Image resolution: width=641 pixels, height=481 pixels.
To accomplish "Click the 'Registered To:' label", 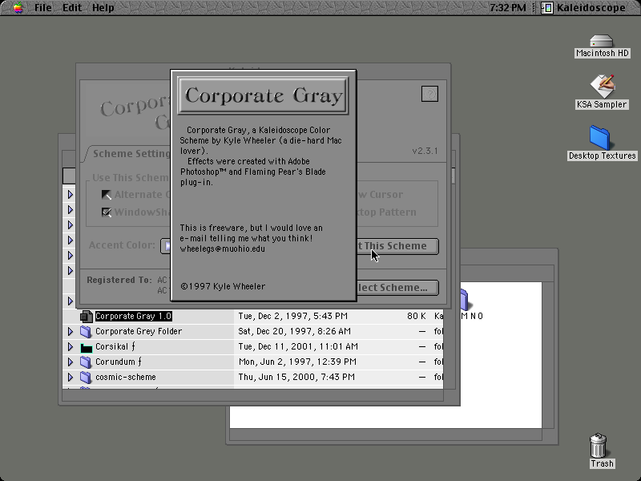I will pyautogui.click(x=119, y=280).
